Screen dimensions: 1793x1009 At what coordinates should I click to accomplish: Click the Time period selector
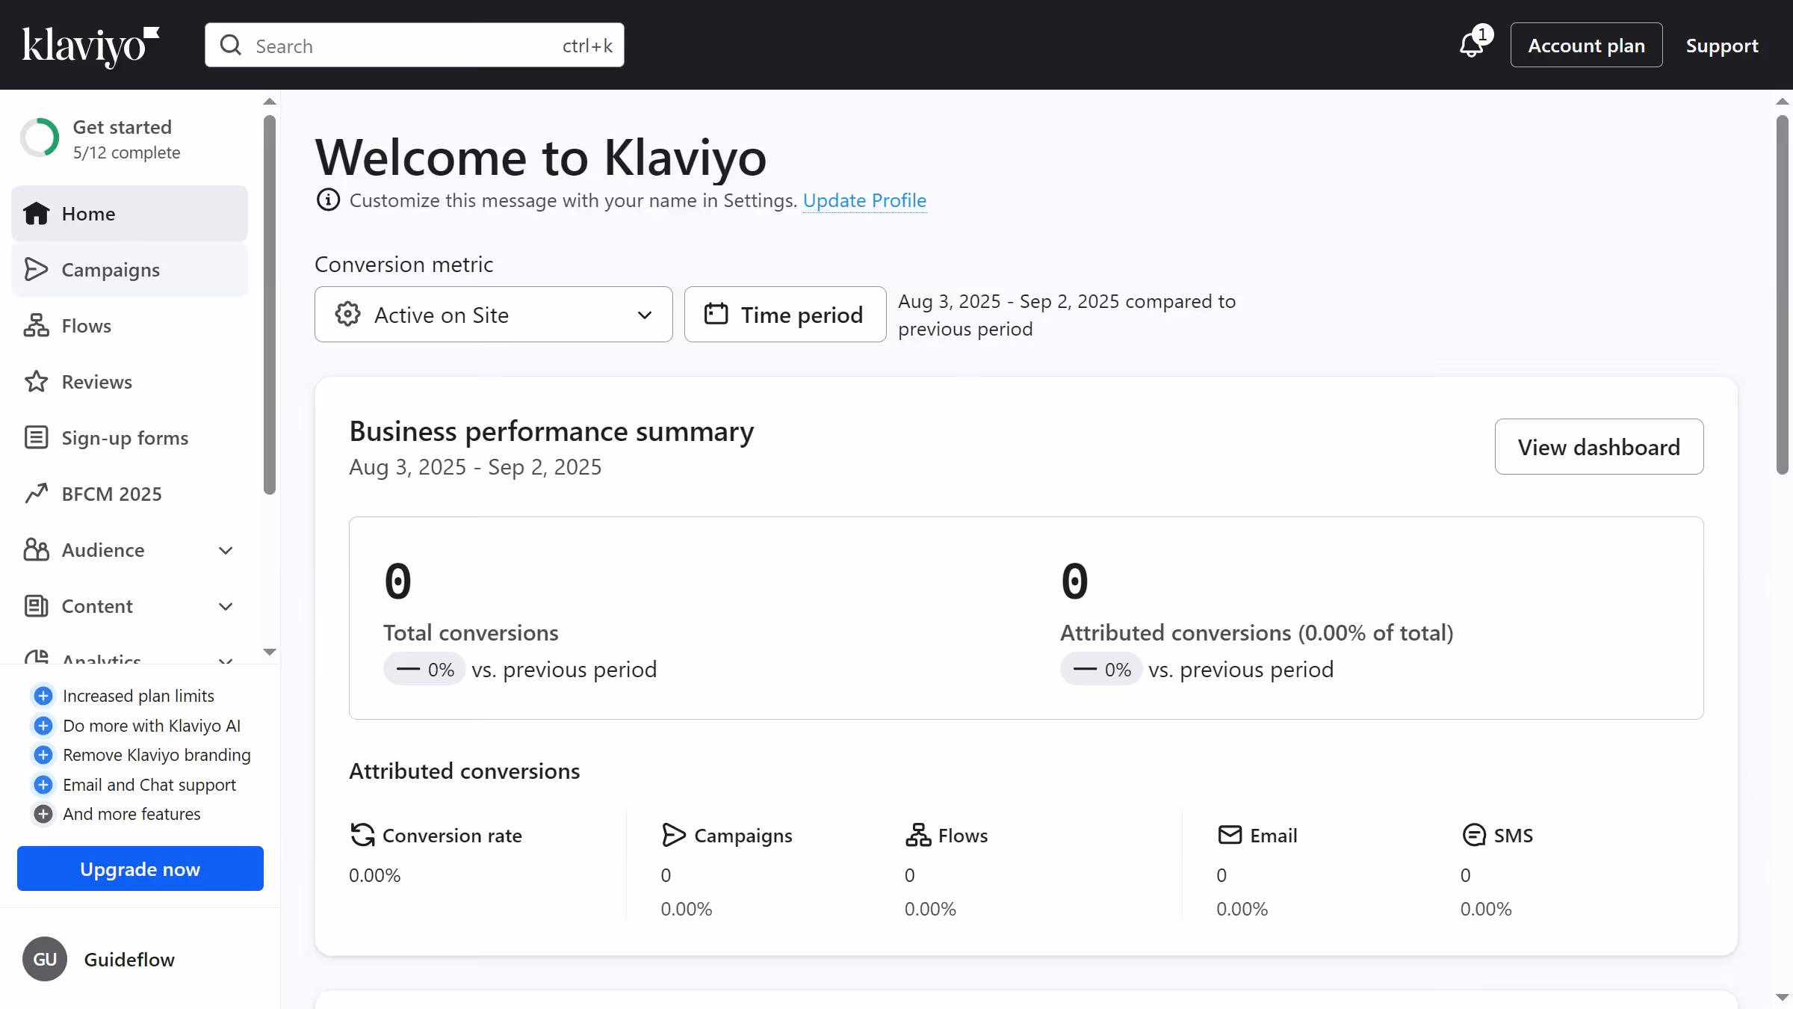point(784,315)
